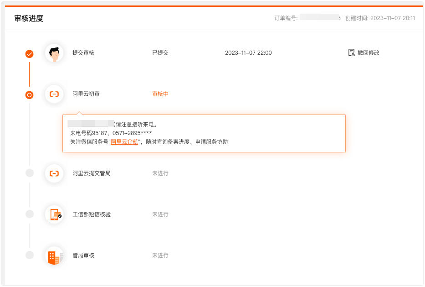Click the gray step marker for 工信部短信核验

coord(30,214)
